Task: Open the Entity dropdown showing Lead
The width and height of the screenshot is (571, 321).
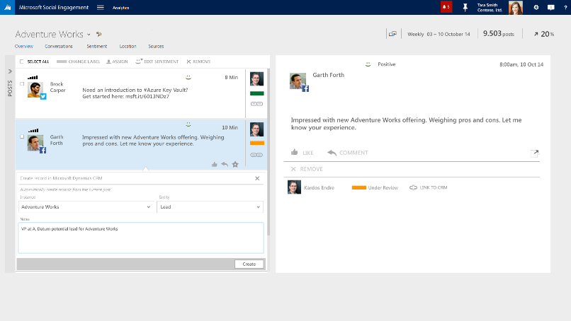Action: (210, 207)
